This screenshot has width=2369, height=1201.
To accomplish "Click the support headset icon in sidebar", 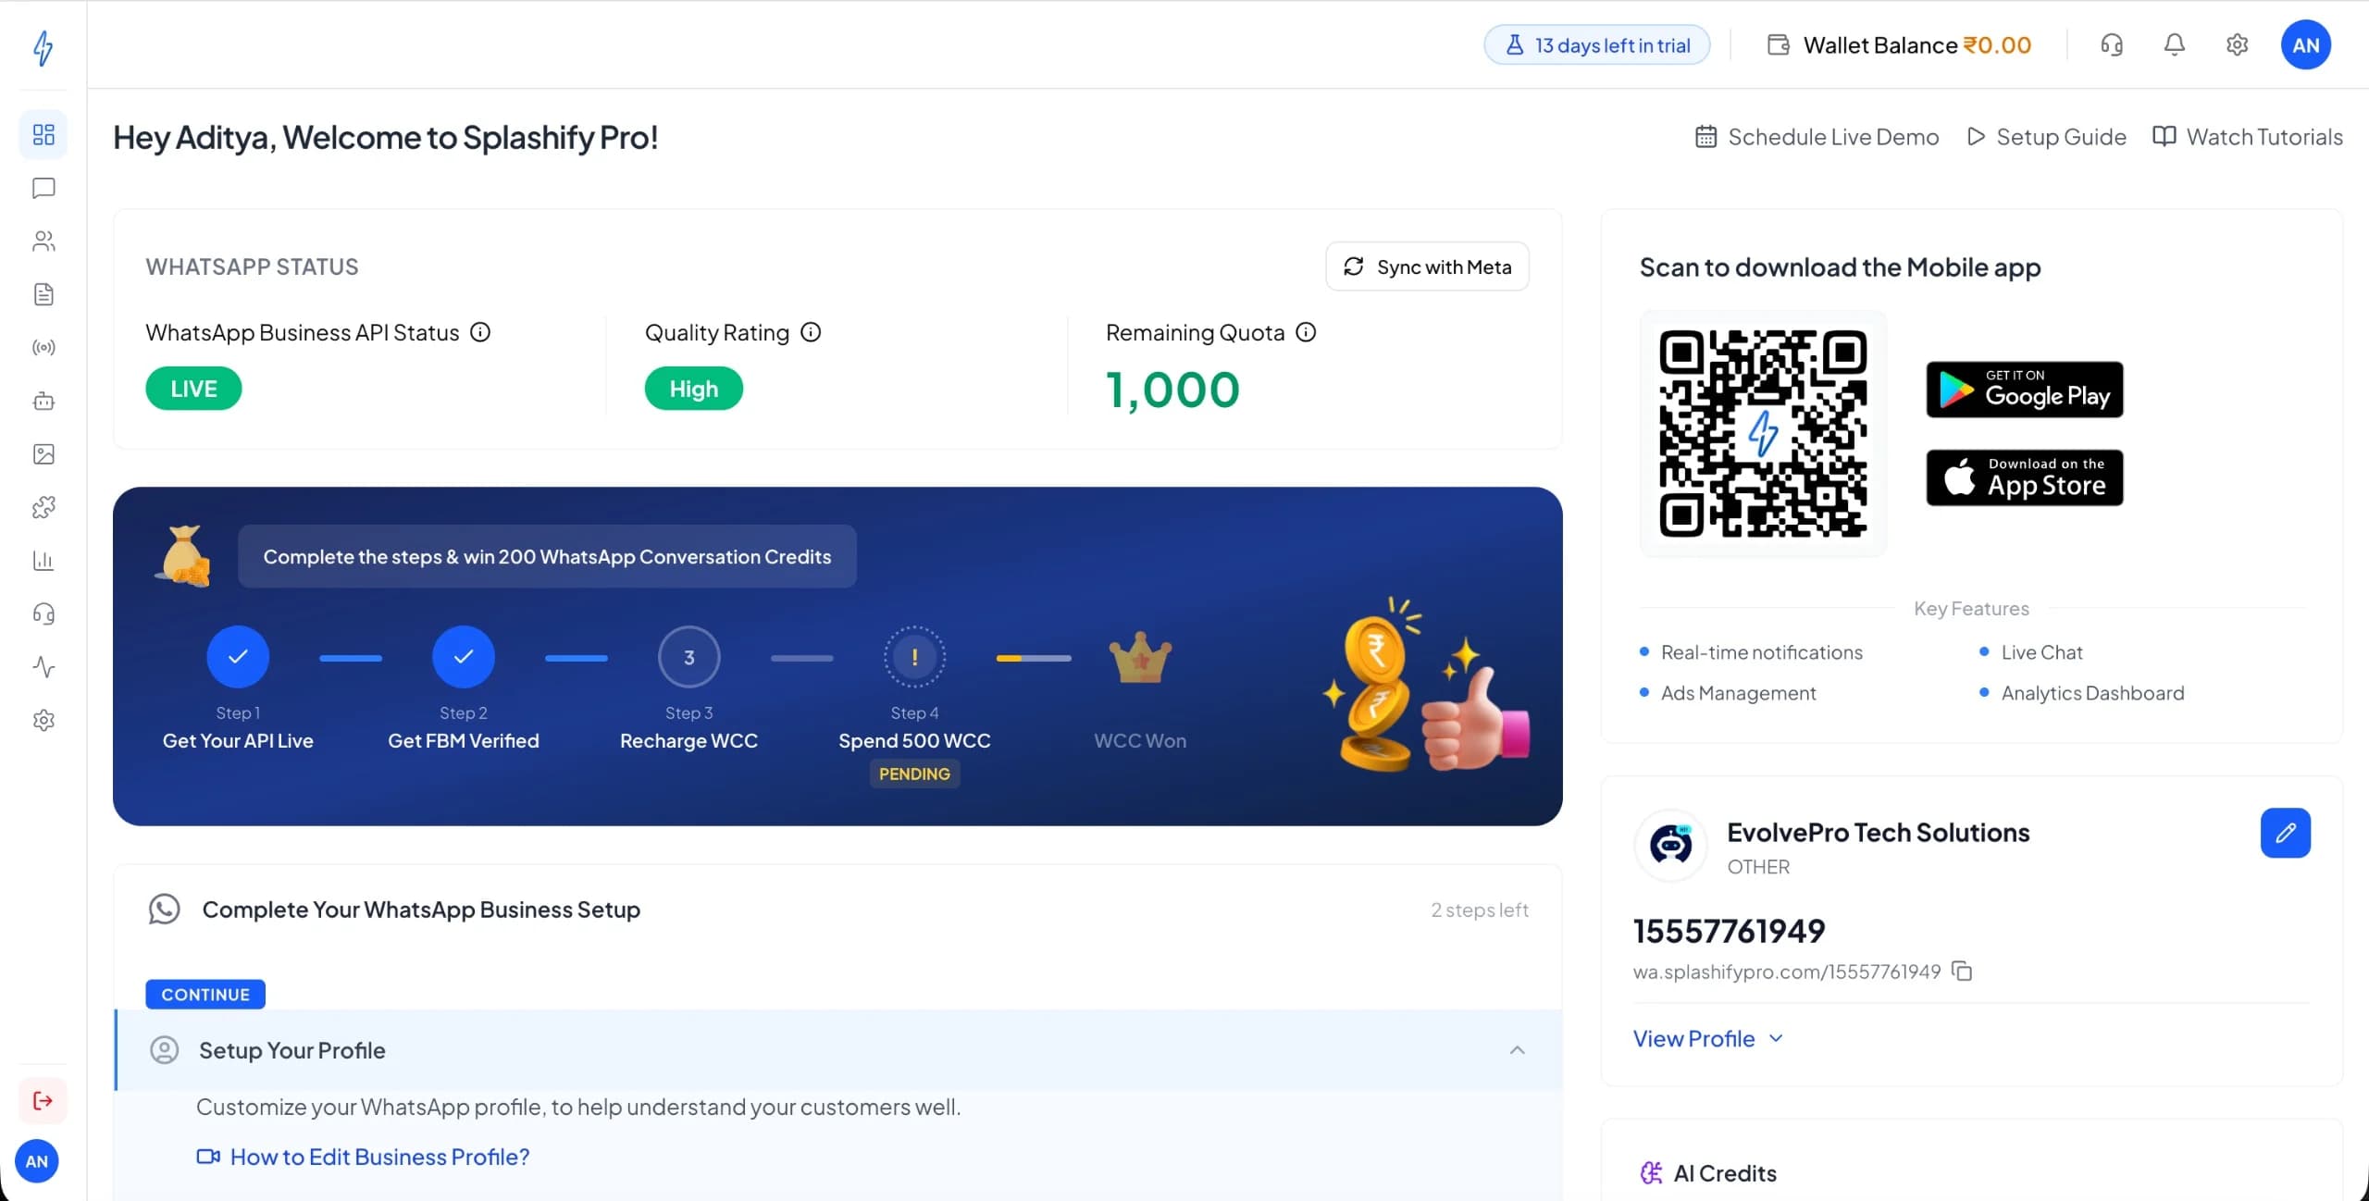I will [43, 613].
